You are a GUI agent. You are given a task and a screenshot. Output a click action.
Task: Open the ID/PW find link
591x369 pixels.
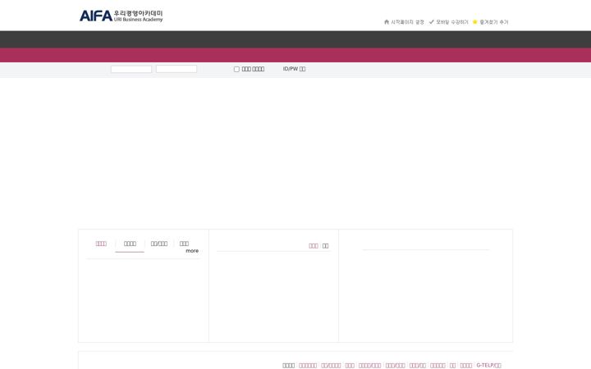click(x=294, y=69)
